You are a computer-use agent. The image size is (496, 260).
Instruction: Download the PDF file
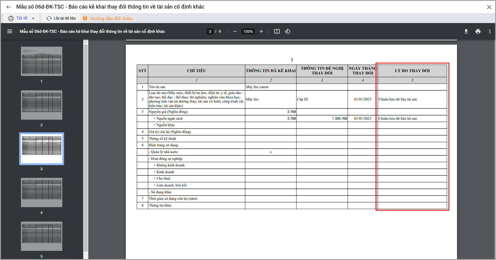466,31
